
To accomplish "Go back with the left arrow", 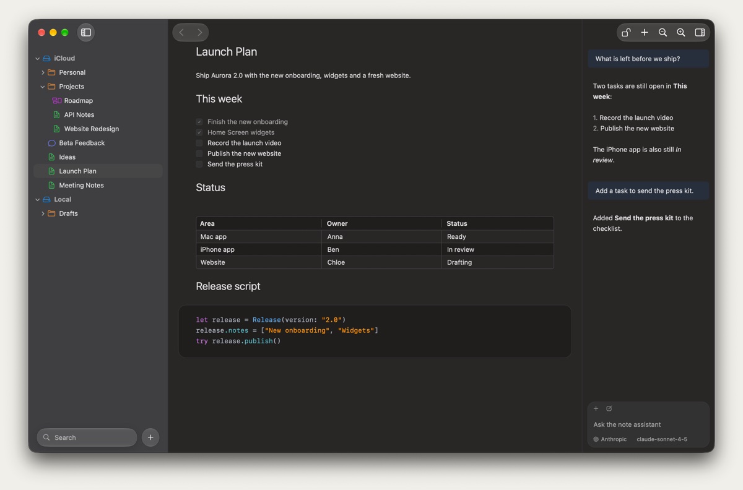I will (x=181, y=32).
